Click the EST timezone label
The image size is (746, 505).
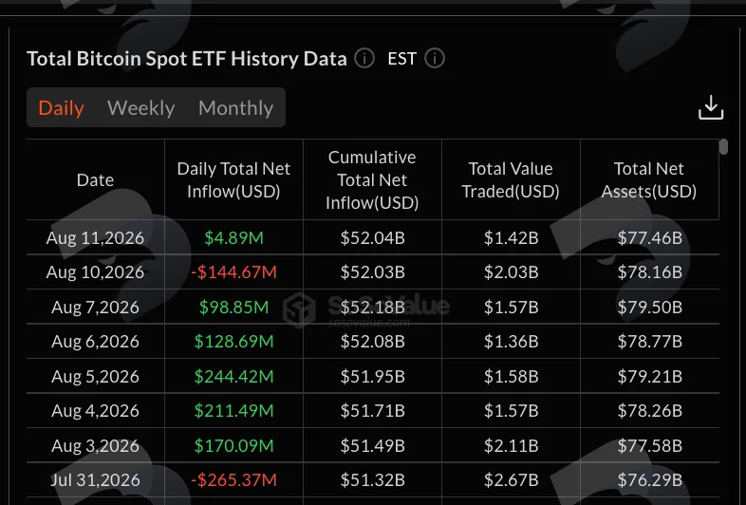402,59
